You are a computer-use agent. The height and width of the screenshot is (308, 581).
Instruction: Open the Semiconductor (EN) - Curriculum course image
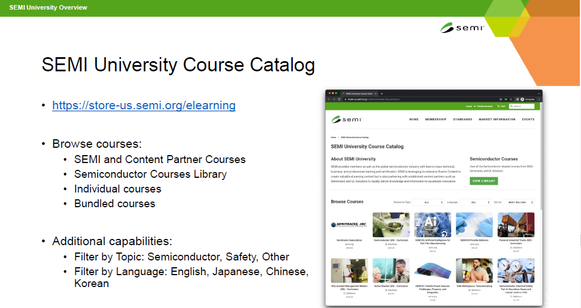[x=391, y=224]
